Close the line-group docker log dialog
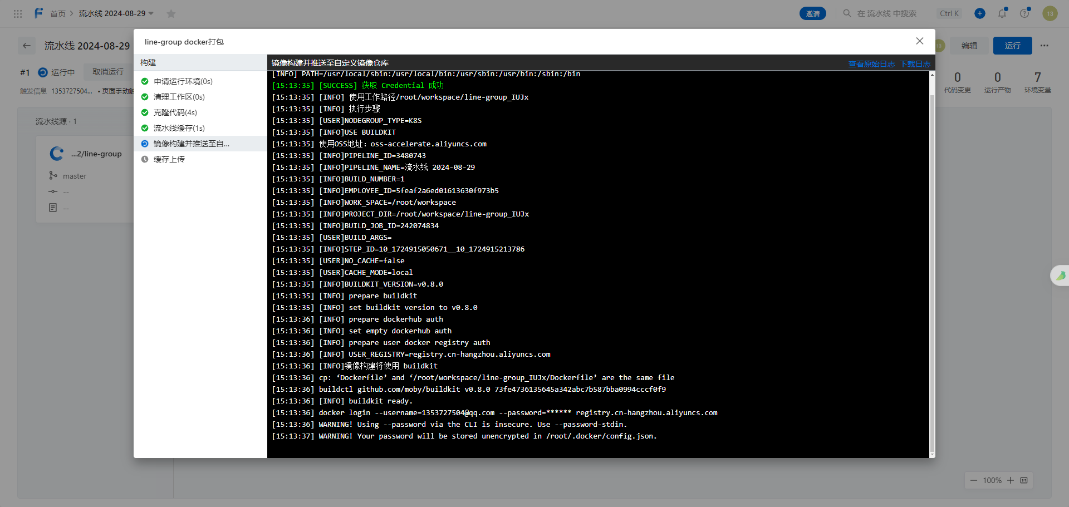This screenshot has width=1069, height=507. [920, 41]
